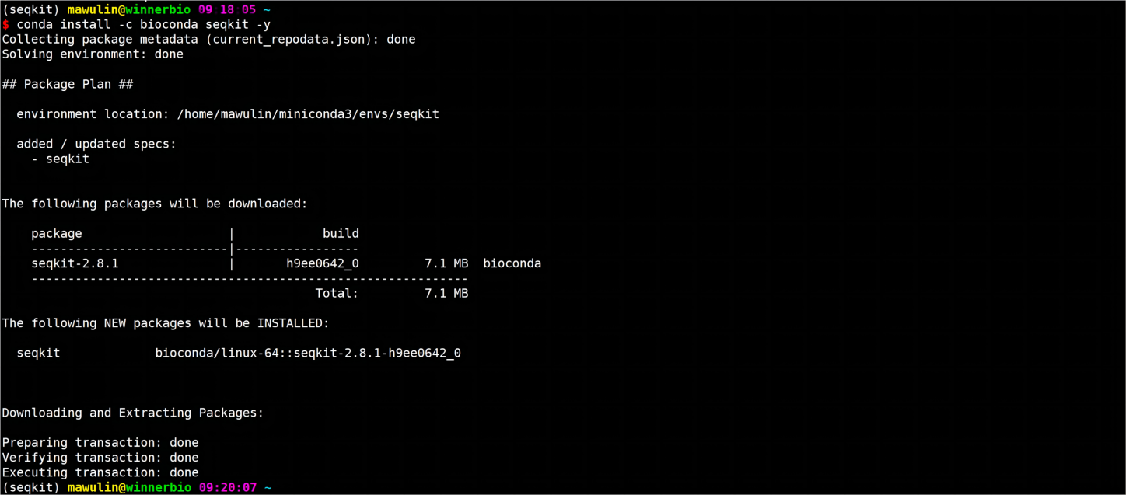Click the h9ee0642_0 build string in table

323,263
